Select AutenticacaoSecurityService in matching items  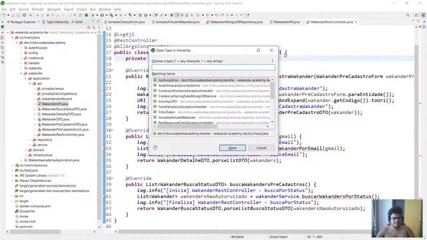pos(211,85)
